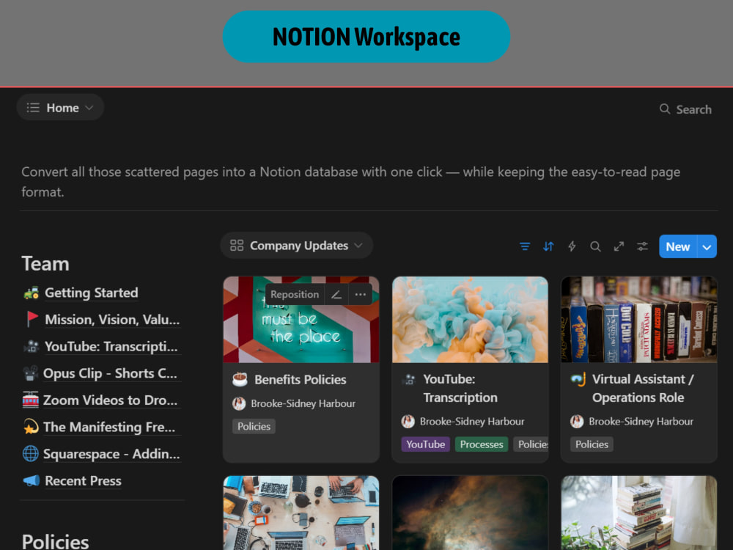
Task: Click the colorful smoke cover thumbnail
Action: pyautogui.click(x=470, y=320)
